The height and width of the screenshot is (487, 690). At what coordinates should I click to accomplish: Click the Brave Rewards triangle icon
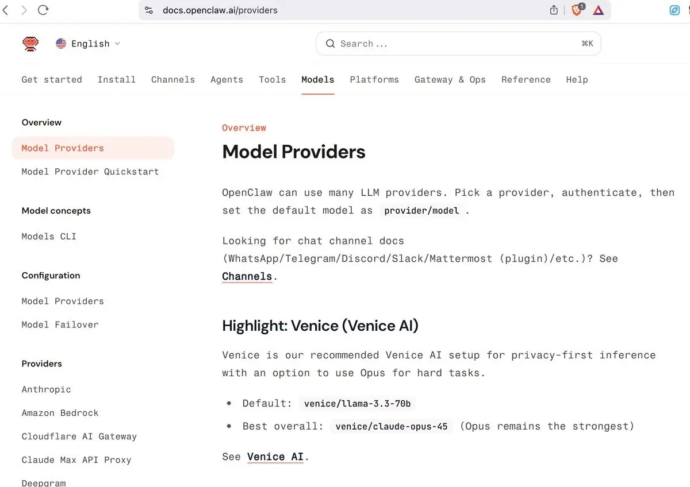599,10
